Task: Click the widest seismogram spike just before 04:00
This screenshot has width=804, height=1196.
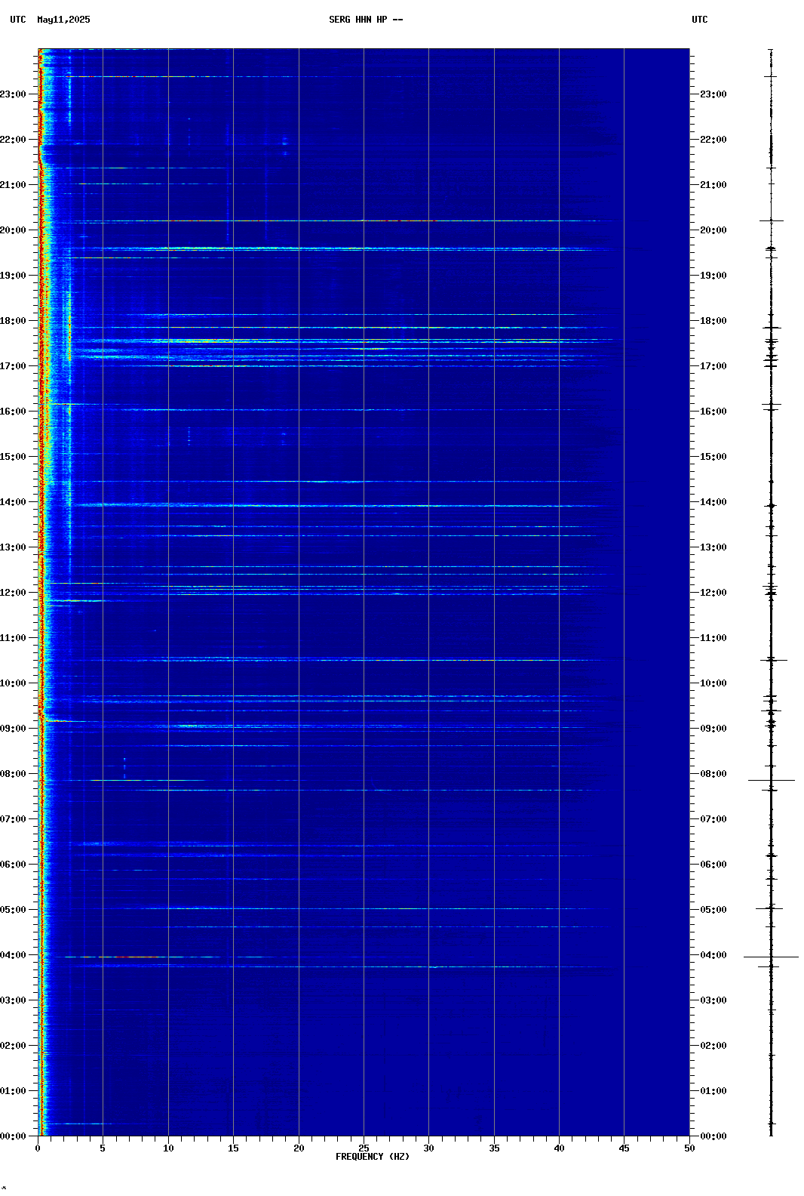Action: [771, 957]
